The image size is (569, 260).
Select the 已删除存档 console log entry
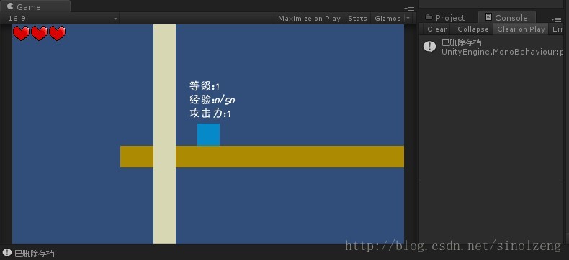click(x=491, y=47)
